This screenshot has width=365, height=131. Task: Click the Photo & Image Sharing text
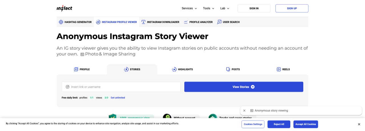pos(110,54)
